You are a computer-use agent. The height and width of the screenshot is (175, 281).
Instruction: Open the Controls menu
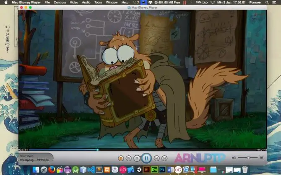click(60, 3)
